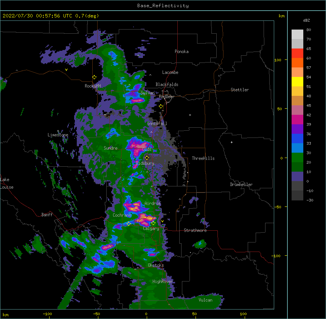Screen dimensions: 326x319
Task: Click the yellow diamond marker beside RockyMH
Action: pos(94,77)
